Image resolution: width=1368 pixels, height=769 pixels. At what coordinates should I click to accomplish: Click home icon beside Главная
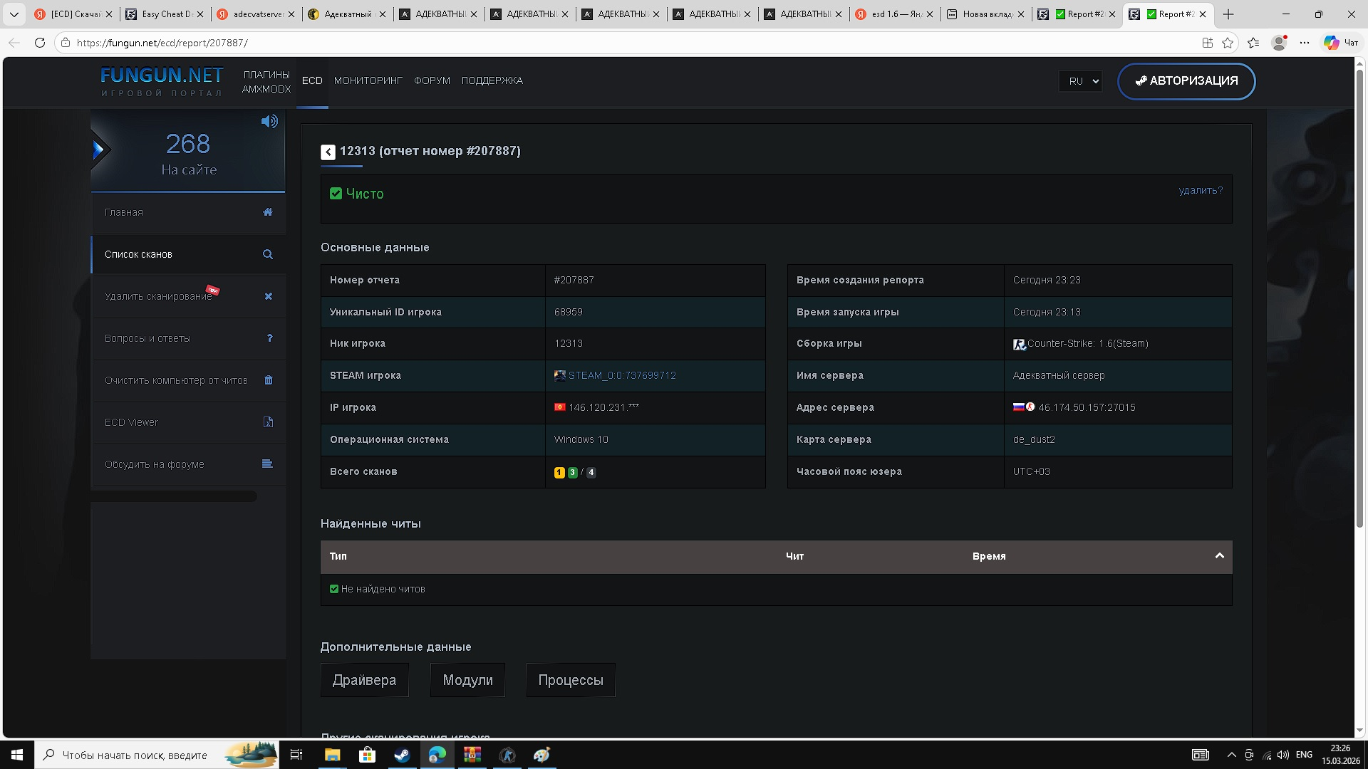[x=268, y=212]
